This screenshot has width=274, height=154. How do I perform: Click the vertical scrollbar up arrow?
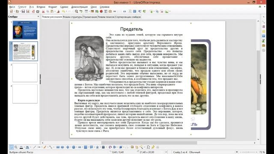258,21
